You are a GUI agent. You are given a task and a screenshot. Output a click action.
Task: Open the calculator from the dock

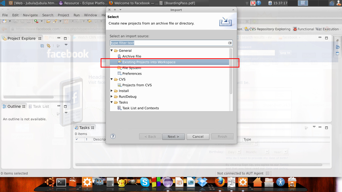tap(110, 182)
